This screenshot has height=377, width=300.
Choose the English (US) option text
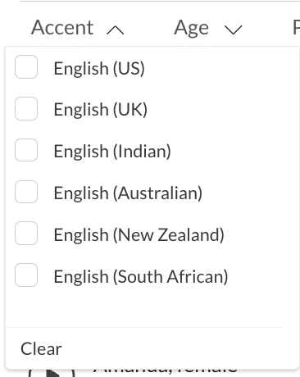pyautogui.click(x=99, y=68)
